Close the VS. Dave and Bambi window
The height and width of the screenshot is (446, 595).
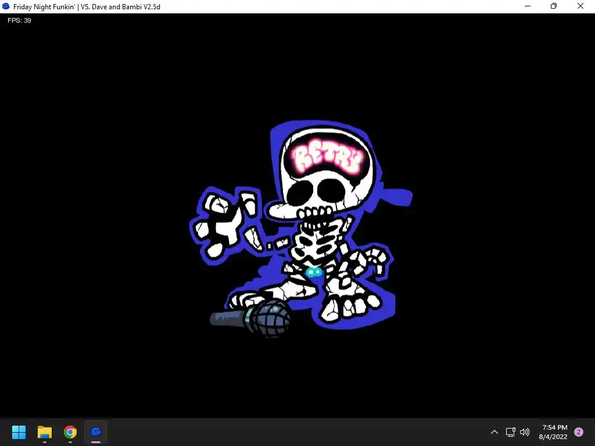click(x=580, y=6)
